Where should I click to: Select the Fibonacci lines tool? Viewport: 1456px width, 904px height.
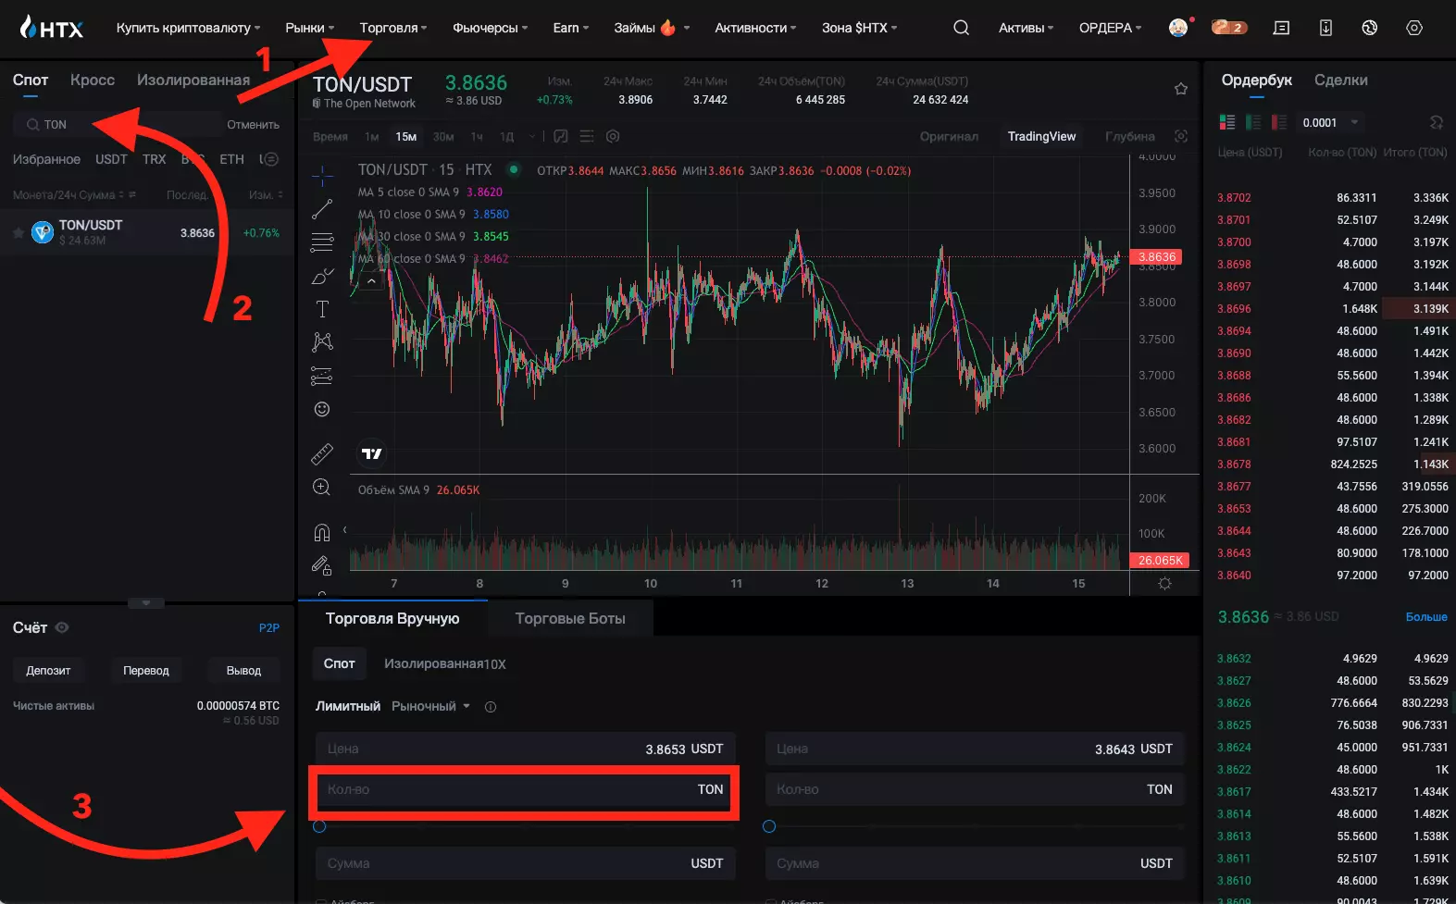(x=322, y=242)
